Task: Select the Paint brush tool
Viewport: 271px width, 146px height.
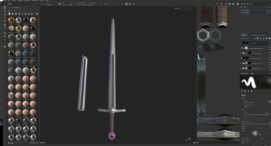Action: pyautogui.click(x=5, y=7)
